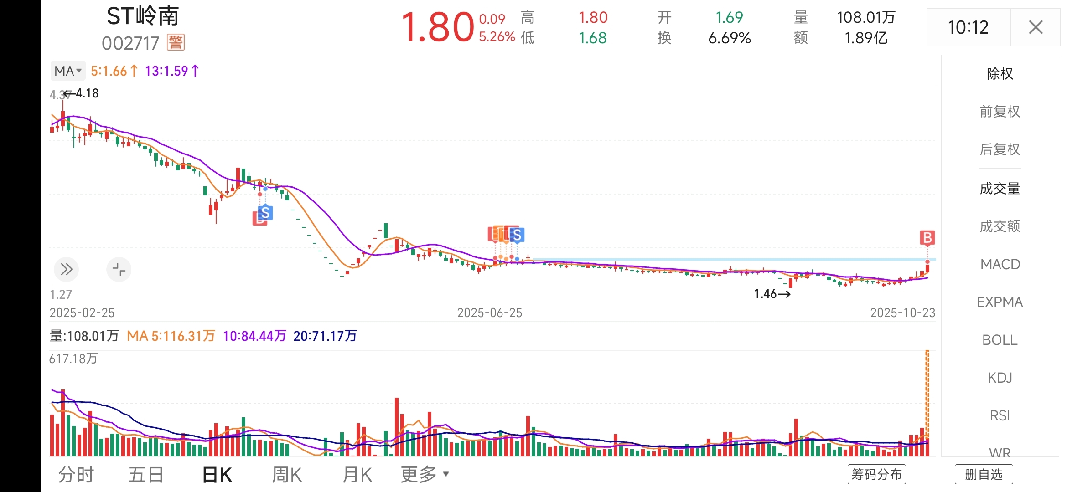
Task: Select 后复权 backward adjustment option
Action: (1000, 149)
